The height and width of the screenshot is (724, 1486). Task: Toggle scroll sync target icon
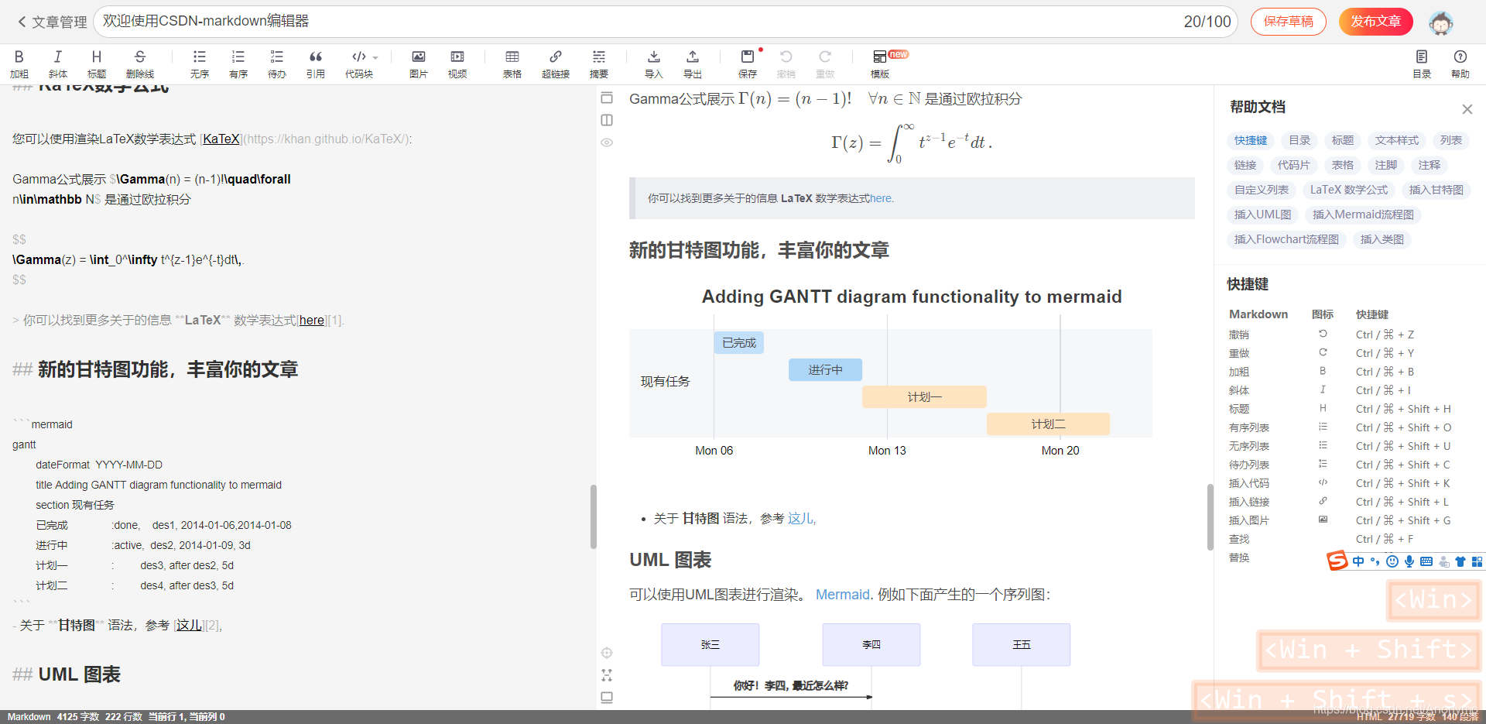tap(607, 653)
